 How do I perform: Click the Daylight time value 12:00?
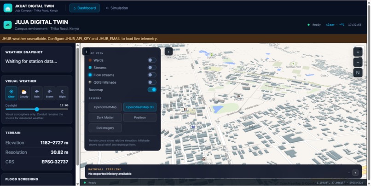point(64,105)
